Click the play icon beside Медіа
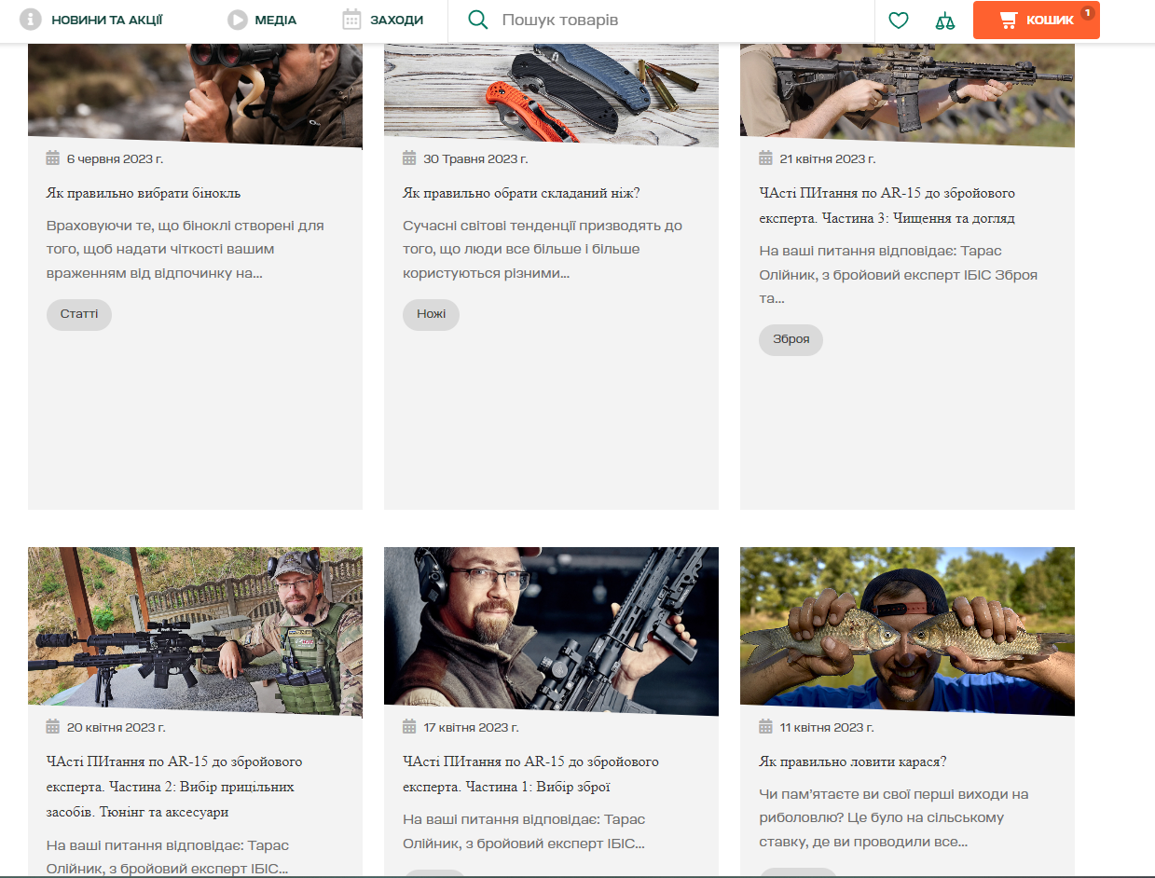The width and height of the screenshot is (1155, 878). pyautogui.click(x=238, y=20)
